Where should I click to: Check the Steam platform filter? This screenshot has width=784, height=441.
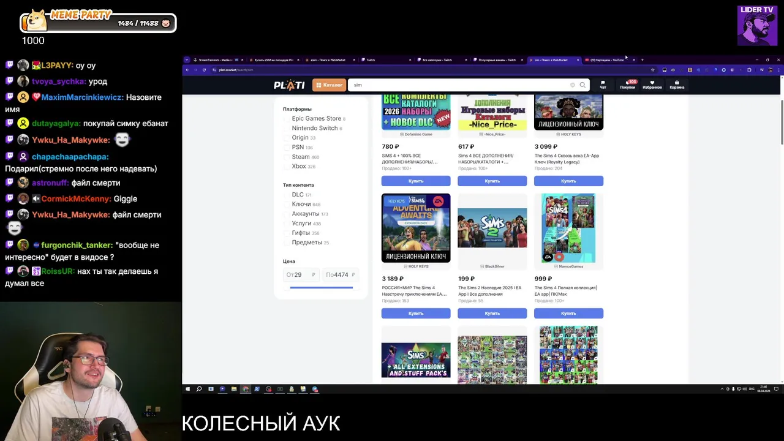tap(287, 157)
